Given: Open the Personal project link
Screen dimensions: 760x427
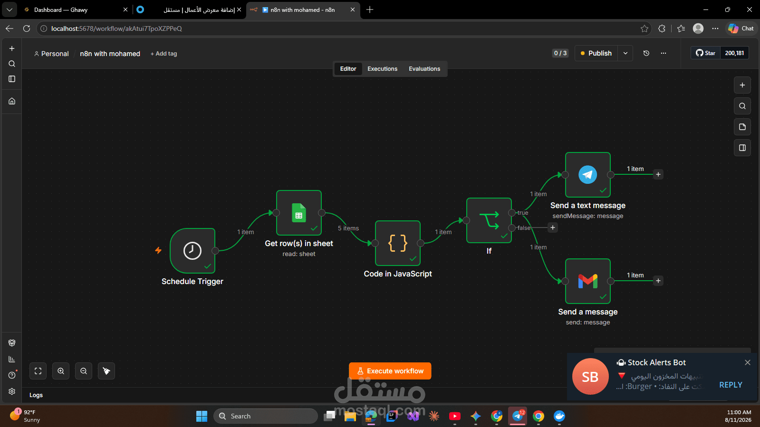Looking at the screenshot, I should pyautogui.click(x=51, y=54).
